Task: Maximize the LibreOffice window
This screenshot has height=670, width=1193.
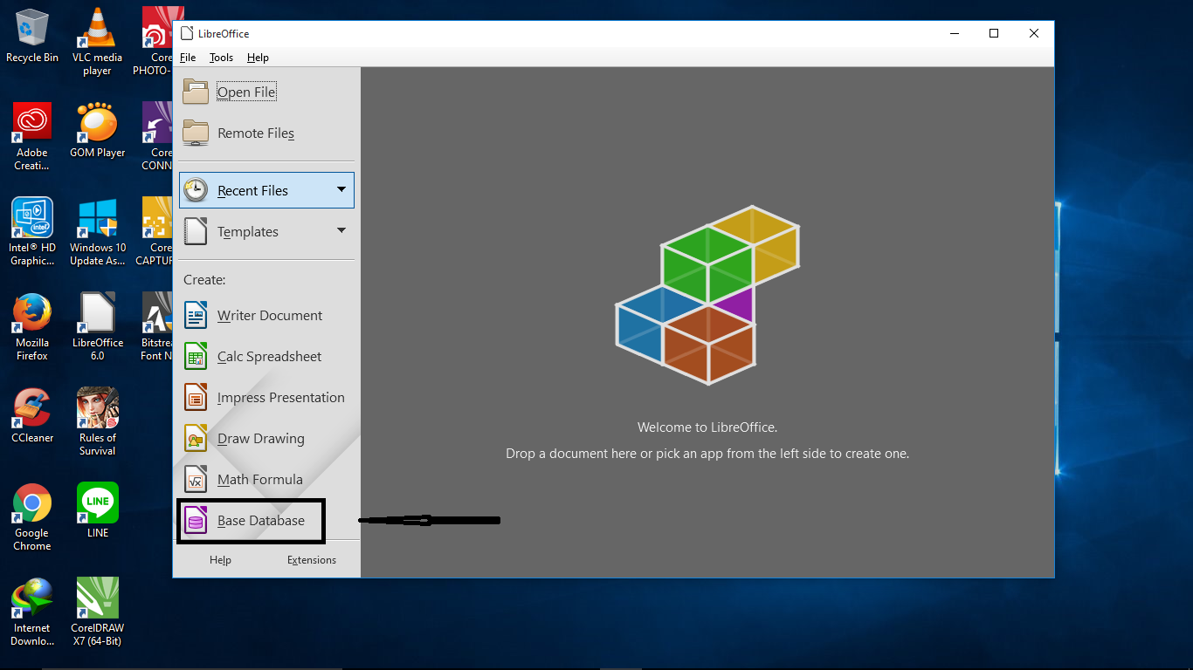Action: pyautogui.click(x=994, y=33)
